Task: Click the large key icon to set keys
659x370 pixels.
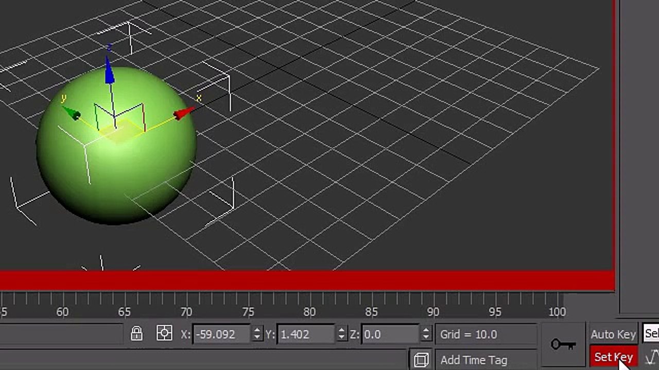Action: click(563, 344)
